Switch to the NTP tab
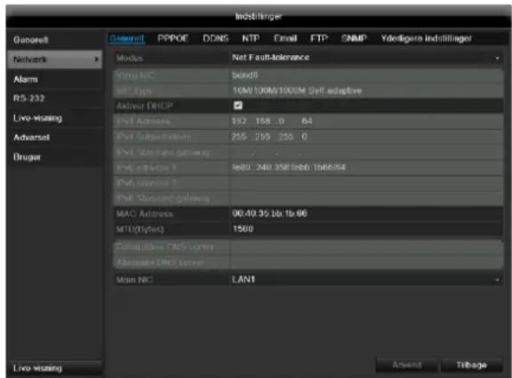Image resolution: width=512 pixels, height=378 pixels. (251, 38)
